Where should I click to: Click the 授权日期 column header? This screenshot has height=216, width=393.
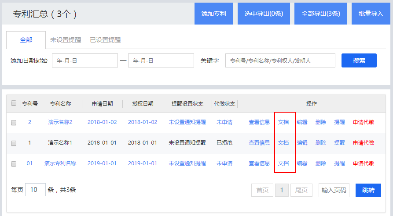pyautogui.click(x=143, y=103)
